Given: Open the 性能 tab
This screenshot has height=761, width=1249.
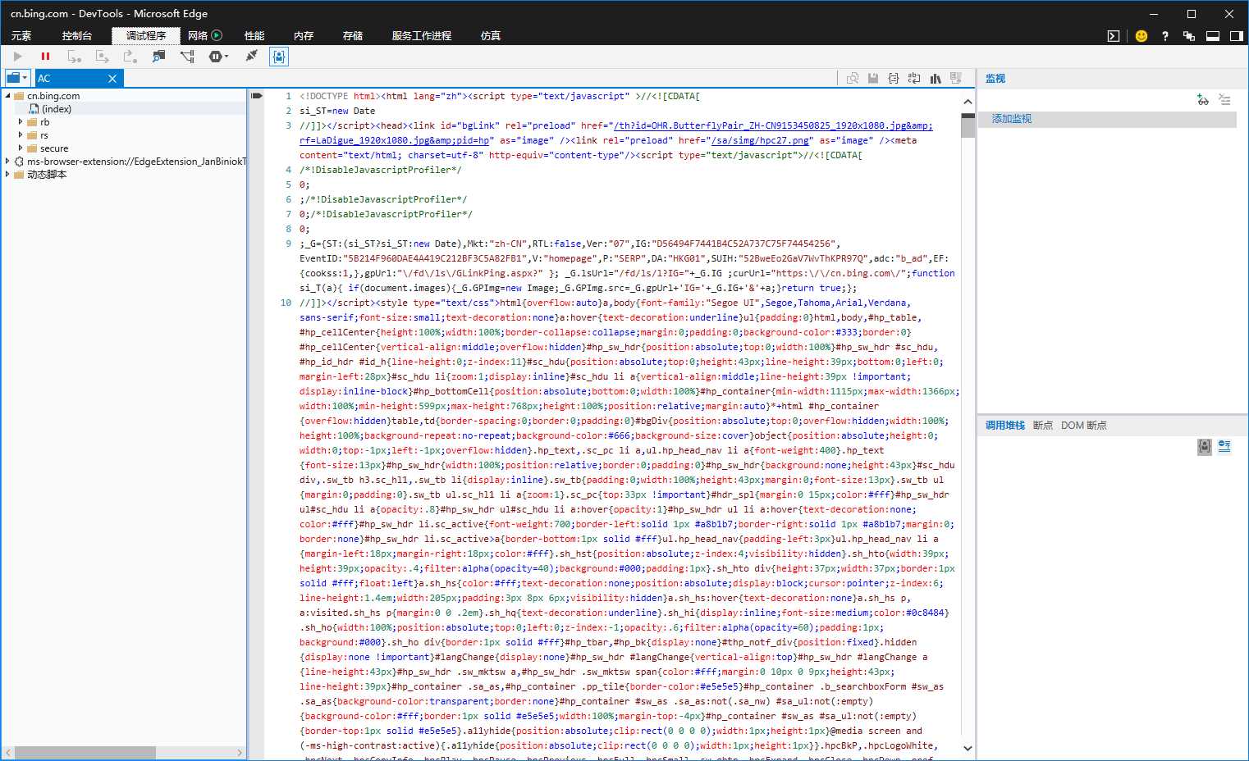Looking at the screenshot, I should [x=254, y=36].
